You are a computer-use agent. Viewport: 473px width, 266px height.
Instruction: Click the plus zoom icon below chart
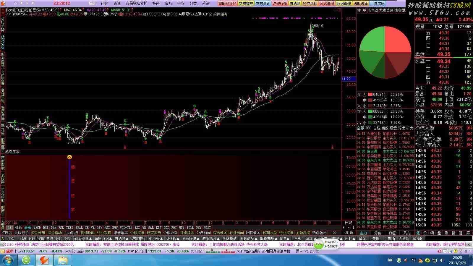(x=344, y=228)
